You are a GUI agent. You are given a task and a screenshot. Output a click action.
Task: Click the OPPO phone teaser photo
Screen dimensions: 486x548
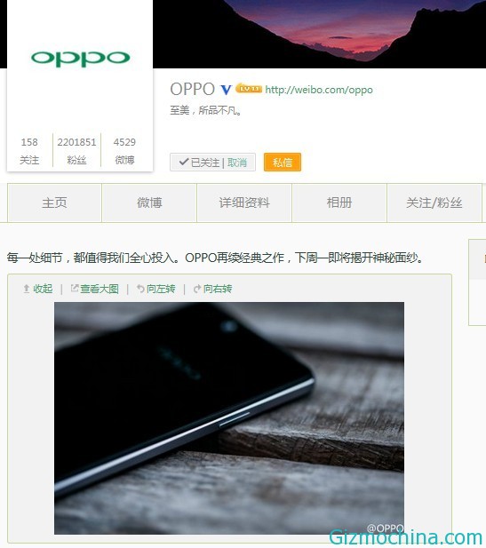tap(229, 418)
